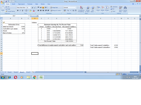
Task: Increase font size with grow font icon
Action: 32,8
